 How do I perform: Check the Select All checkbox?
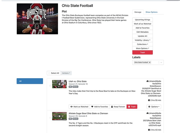(49, 73)
